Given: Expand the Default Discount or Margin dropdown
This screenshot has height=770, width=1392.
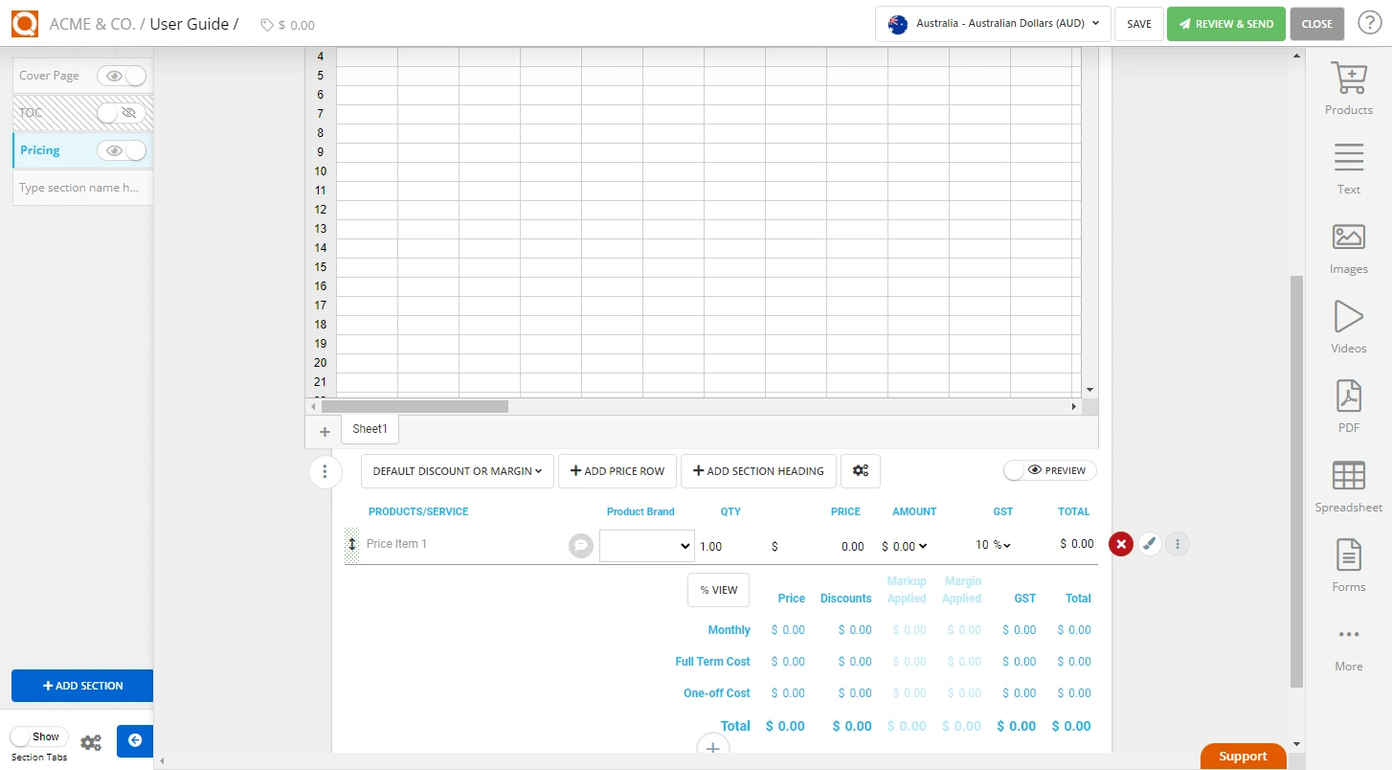Looking at the screenshot, I should pos(457,470).
